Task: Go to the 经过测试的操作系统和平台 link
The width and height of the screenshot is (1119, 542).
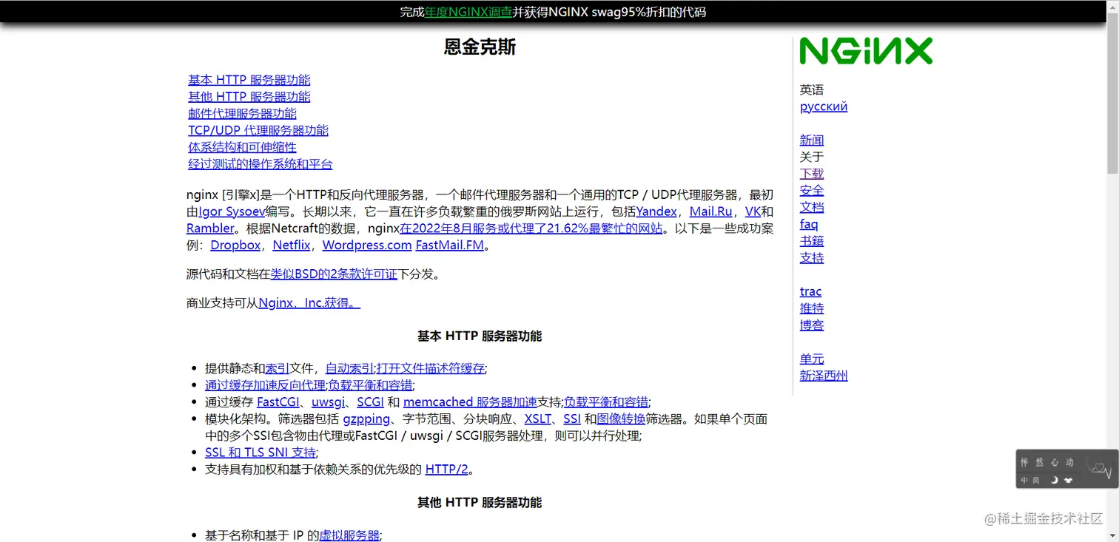Action: point(261,164)
